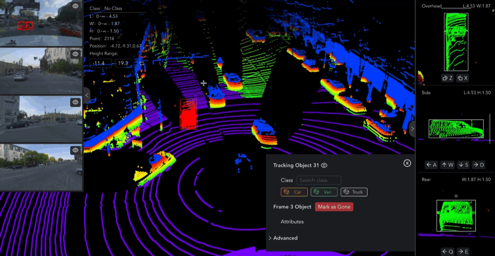Viewport: 495px width, 256px height.
Task: Expand the Advanced section
Action: pyautogui.click(x=283, y=238)
